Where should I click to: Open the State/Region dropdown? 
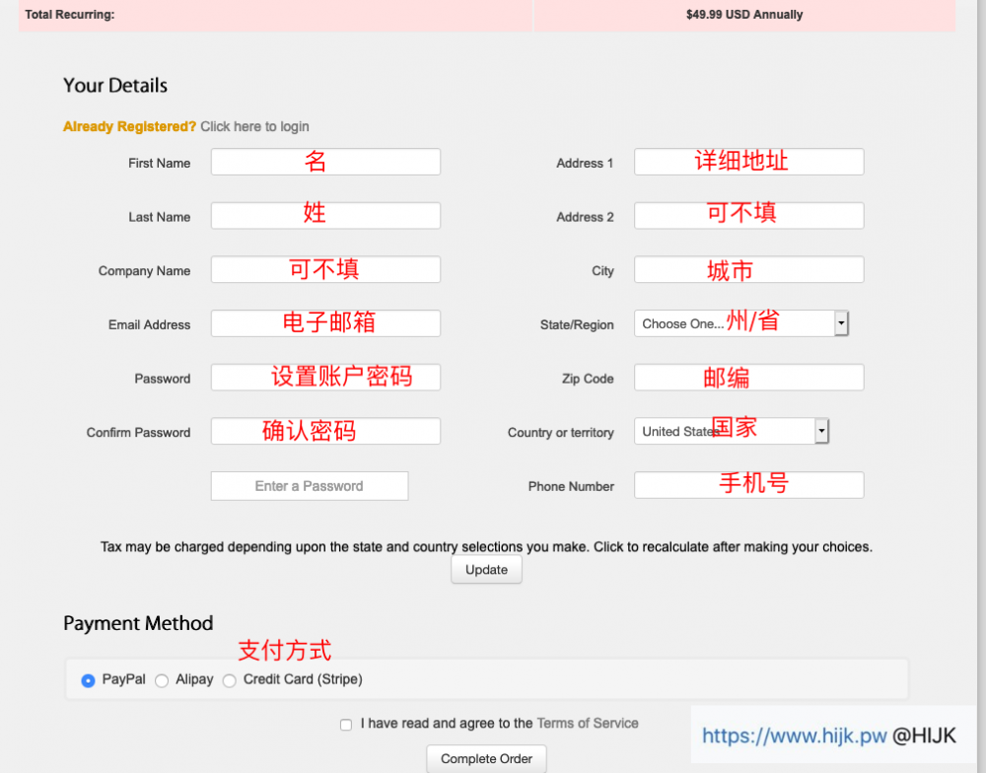pos(740,323)
